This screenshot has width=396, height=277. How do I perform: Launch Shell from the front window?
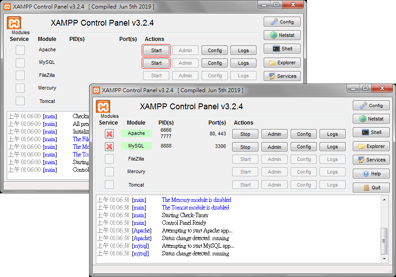tap(371, 133)
